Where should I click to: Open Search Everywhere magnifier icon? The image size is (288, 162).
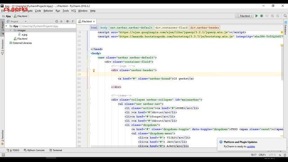tap(285, 16)
